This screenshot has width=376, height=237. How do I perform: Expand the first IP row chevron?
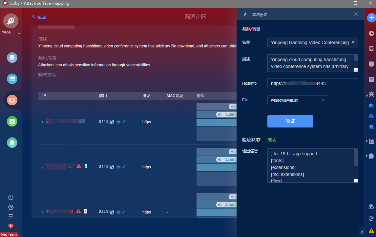click(x=42, y=122)
